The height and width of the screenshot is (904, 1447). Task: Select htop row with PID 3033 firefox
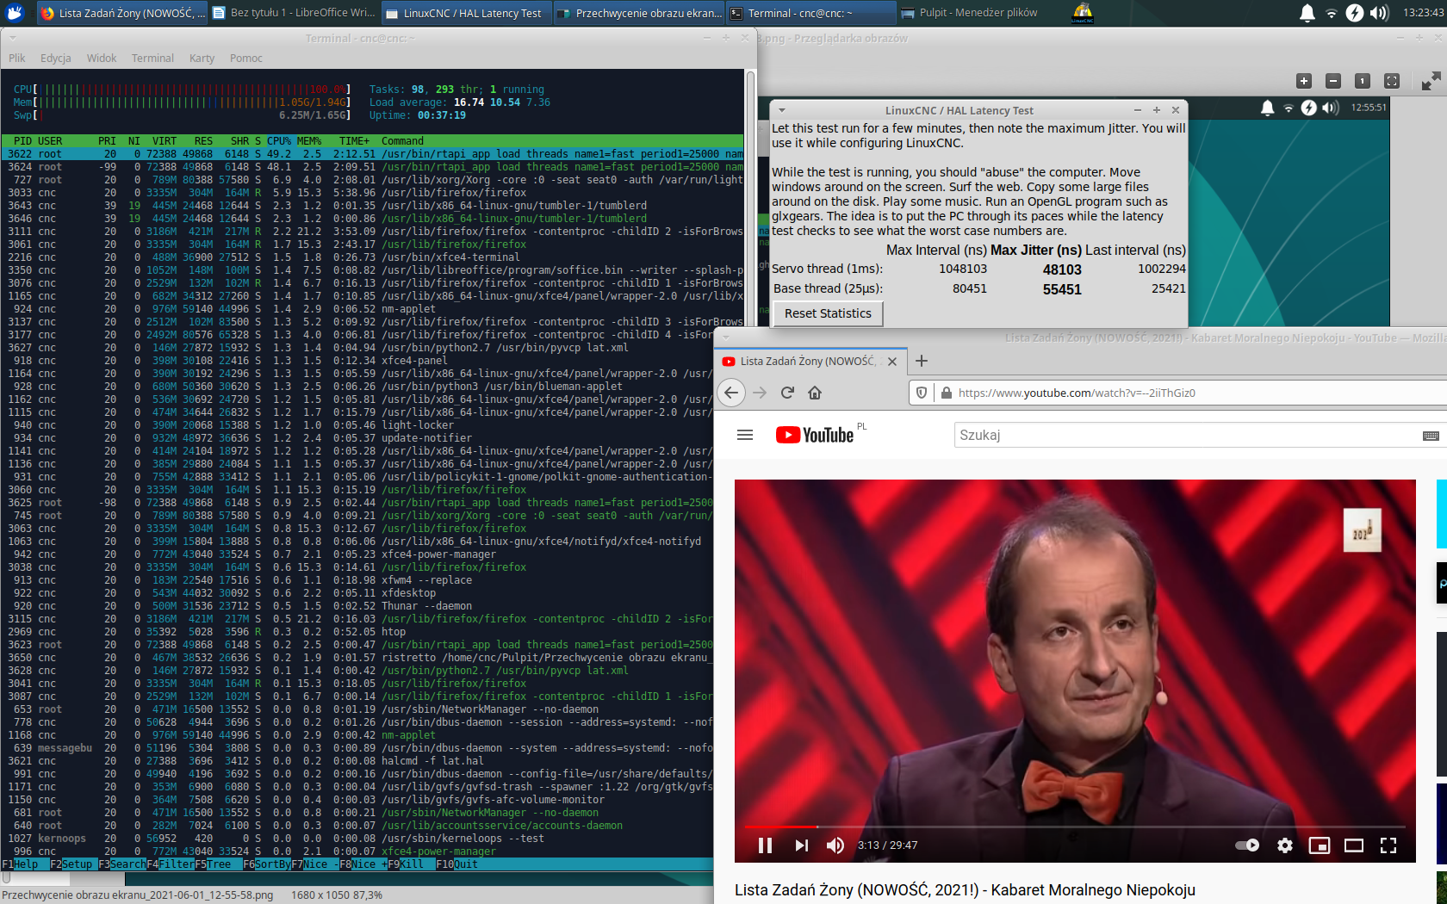pyautogui.click(x=372, y=193)
